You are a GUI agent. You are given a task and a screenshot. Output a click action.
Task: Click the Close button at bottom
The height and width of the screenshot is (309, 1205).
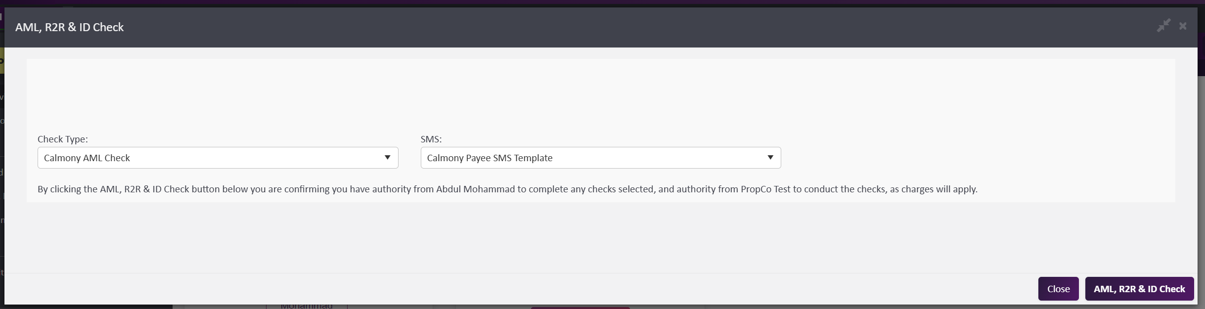coord(1058,288)
